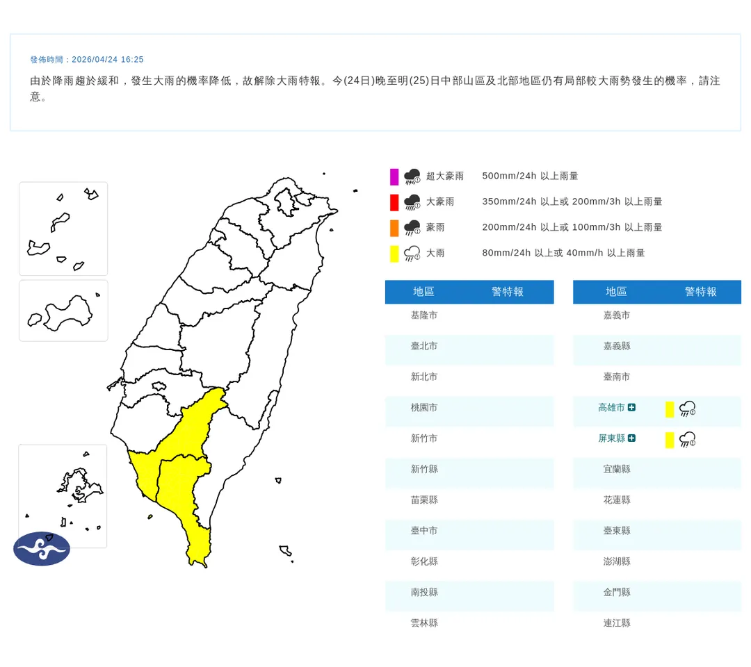This screenshot has width=751, height=667.
Task: Click the Central Weather Administration logo
Action: click(x=42, y=549)
